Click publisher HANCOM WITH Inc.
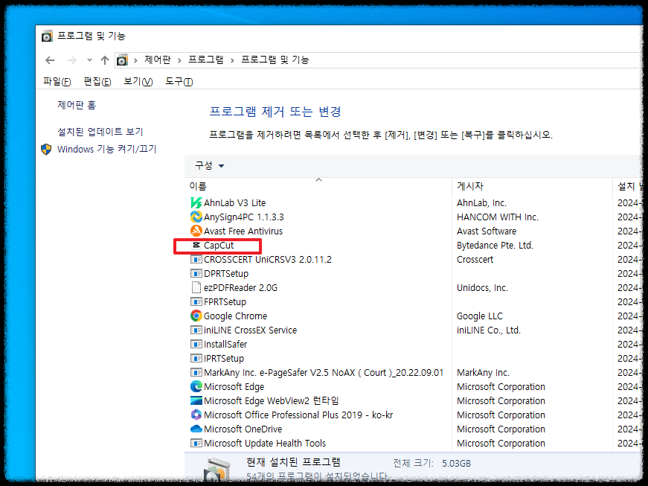 (498, 217)
